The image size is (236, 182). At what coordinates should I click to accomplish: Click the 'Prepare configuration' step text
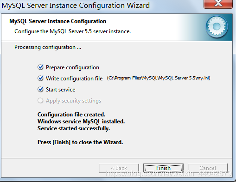click(72, 67)
